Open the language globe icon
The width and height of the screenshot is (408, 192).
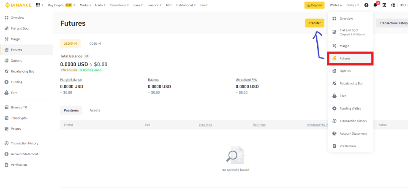(x=393, y=5)
